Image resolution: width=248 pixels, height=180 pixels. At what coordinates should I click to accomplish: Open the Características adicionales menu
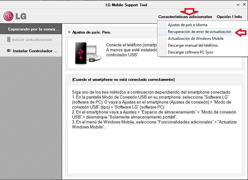[x=185, y=17]
